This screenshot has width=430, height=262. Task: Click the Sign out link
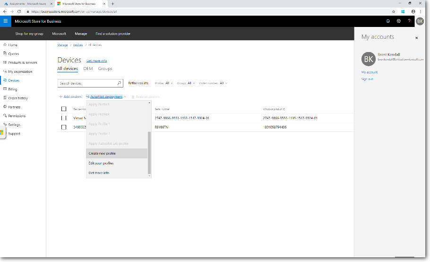point(367,79)
